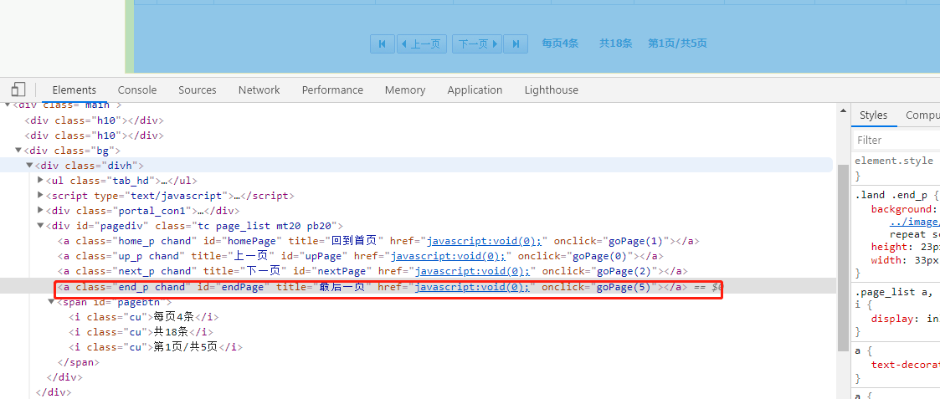Open javascript:void(0) link in upPage row
The width and height of the screenshot is (940, 399).
449,256
